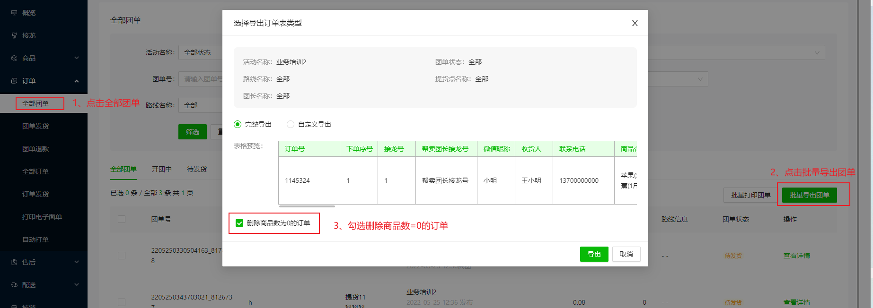Viewport: 873px width, 308px height.
Task: Click the 商品 goods icon in sidebar
Action: pyautogui.click(x=14, y=58)
